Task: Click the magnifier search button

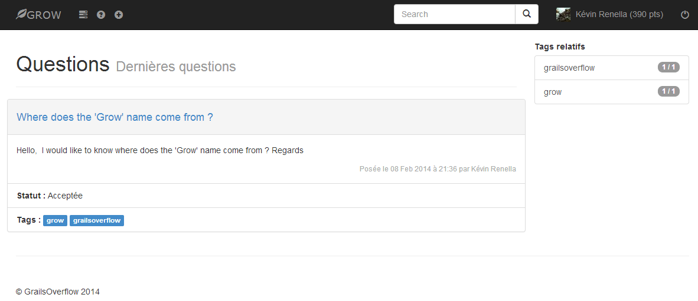Action: (x=527, y=14)
